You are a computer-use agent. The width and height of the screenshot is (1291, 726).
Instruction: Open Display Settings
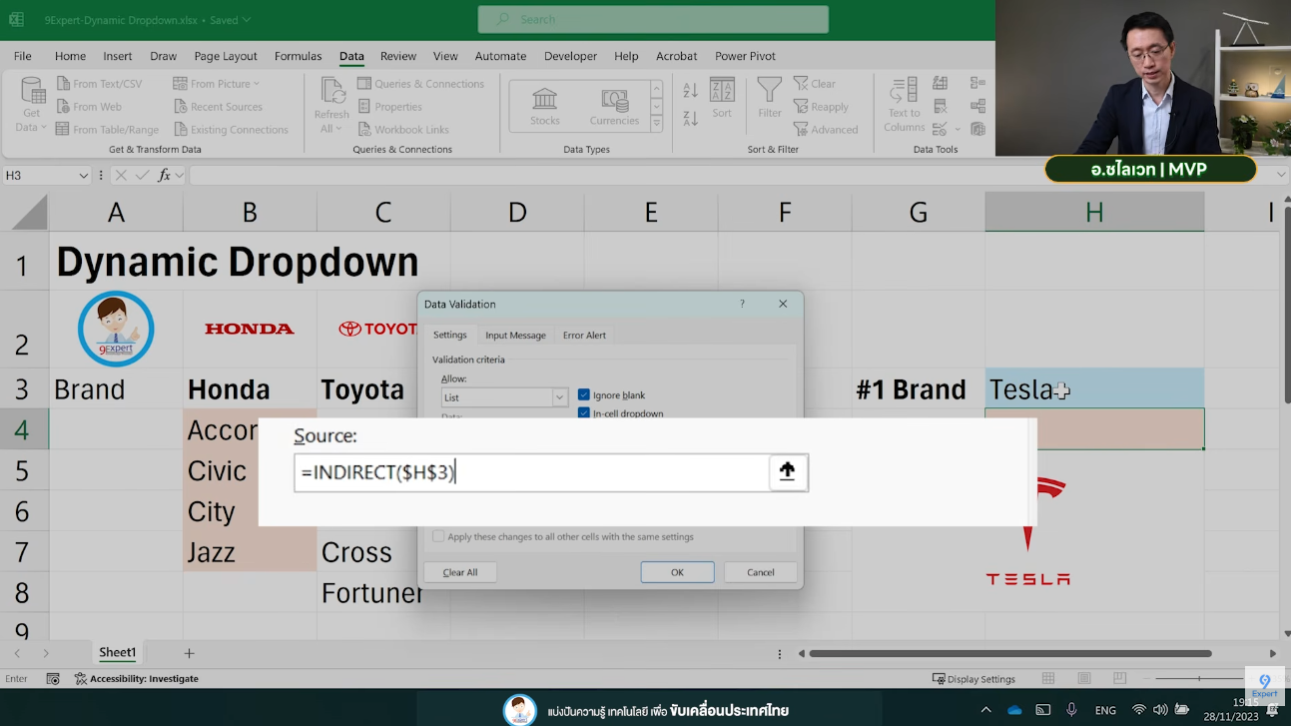click(973, 679)
